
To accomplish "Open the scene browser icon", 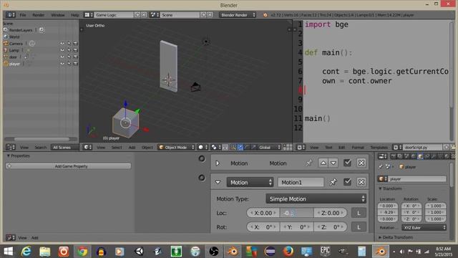I will 155,14.
